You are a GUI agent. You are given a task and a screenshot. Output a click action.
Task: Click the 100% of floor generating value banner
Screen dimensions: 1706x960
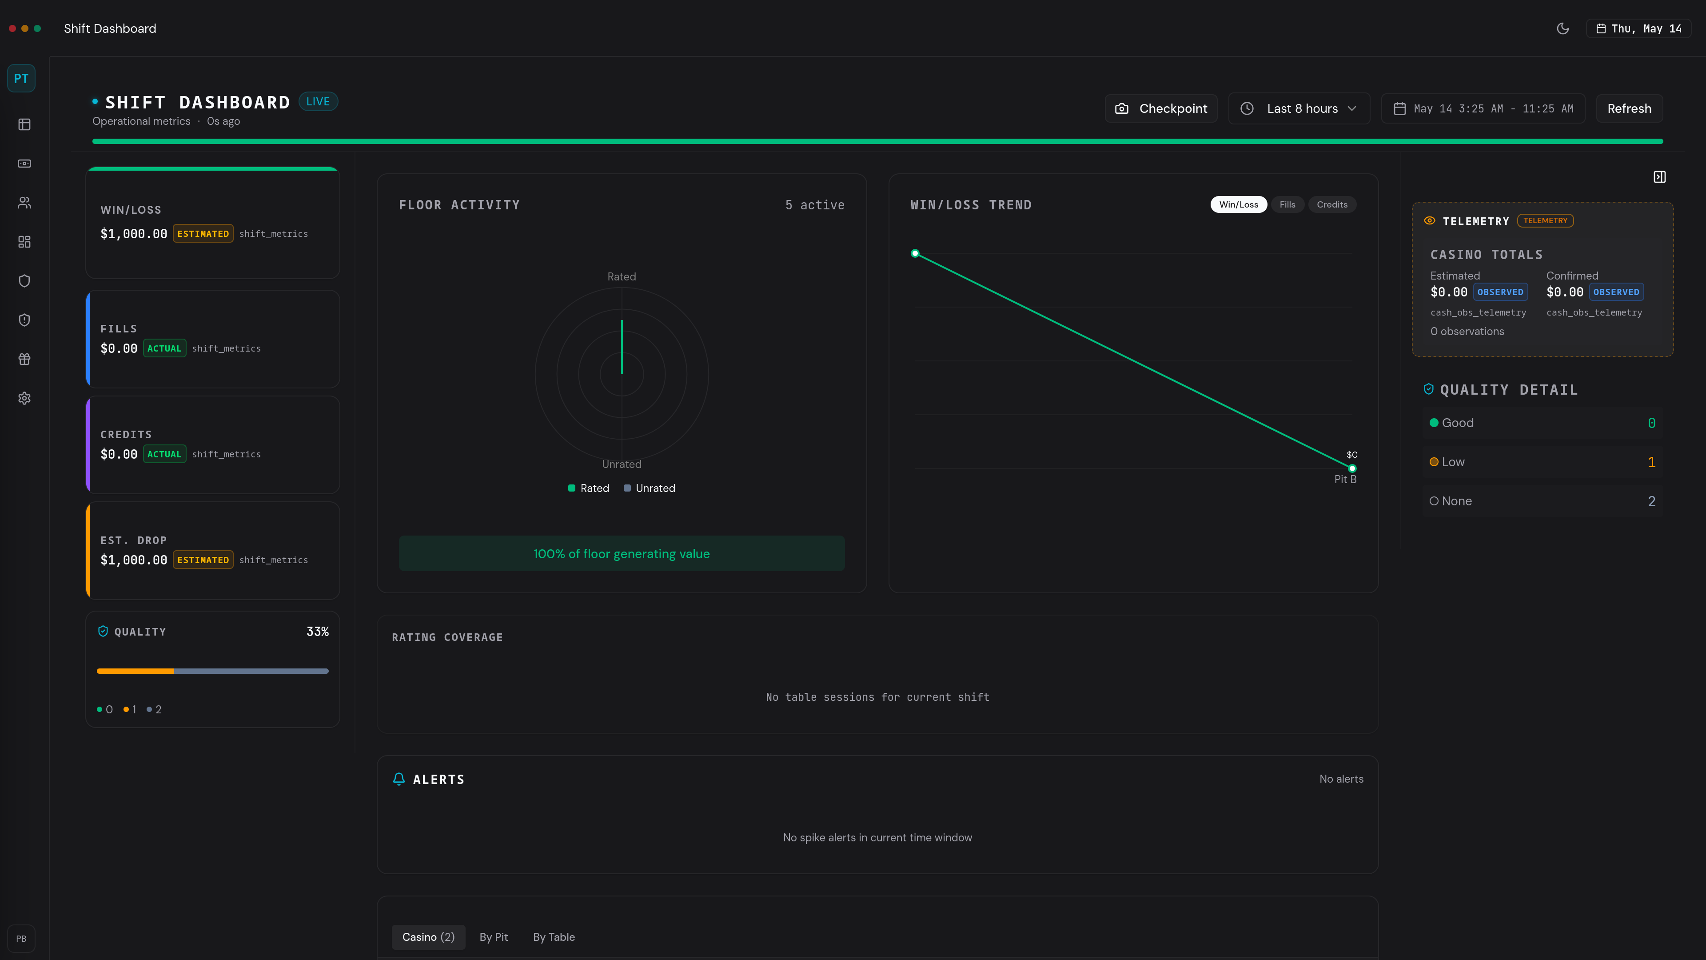click(x=621, y=554)
